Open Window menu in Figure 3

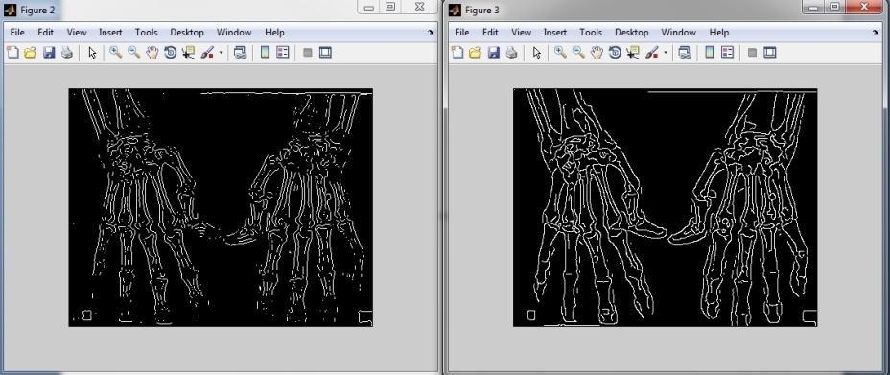point(678,33)
